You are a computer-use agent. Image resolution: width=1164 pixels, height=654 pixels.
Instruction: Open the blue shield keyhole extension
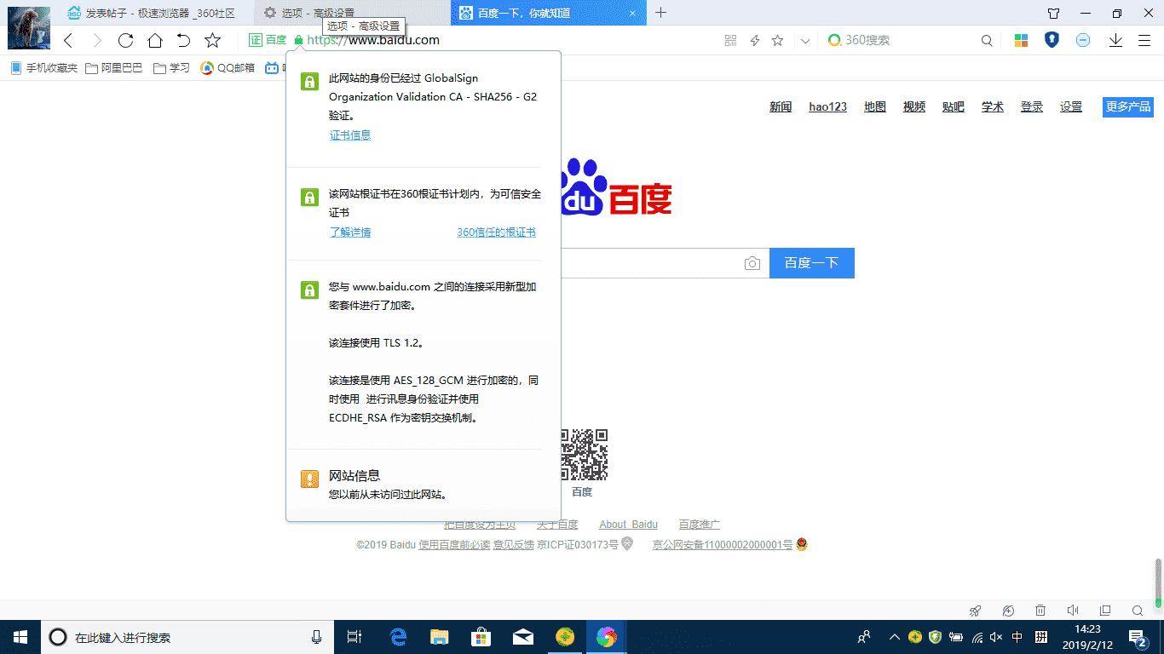(x=1052, y=40)
